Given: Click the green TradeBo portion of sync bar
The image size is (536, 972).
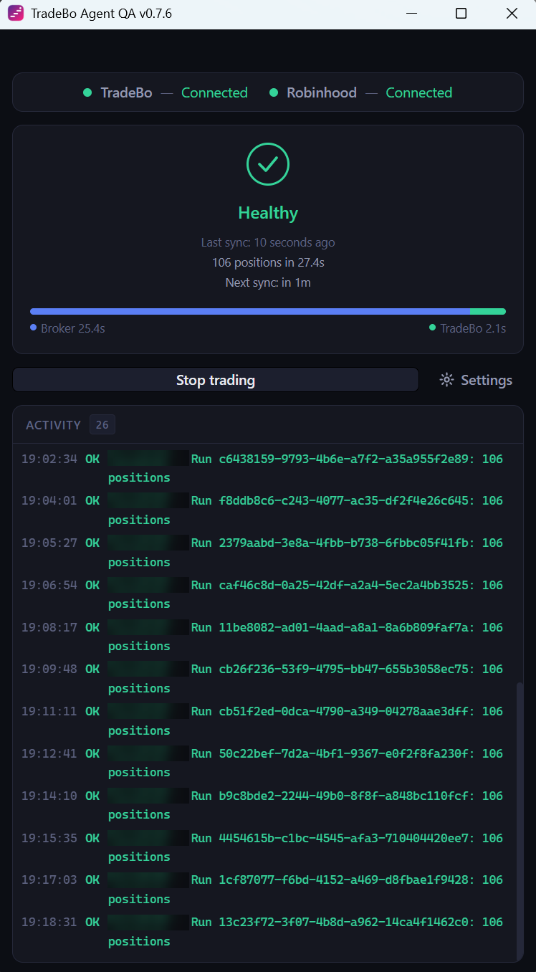Looking at the screenshot, I should coord(488,311).
